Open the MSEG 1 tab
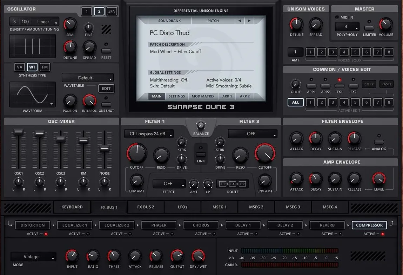 point(220,207)
